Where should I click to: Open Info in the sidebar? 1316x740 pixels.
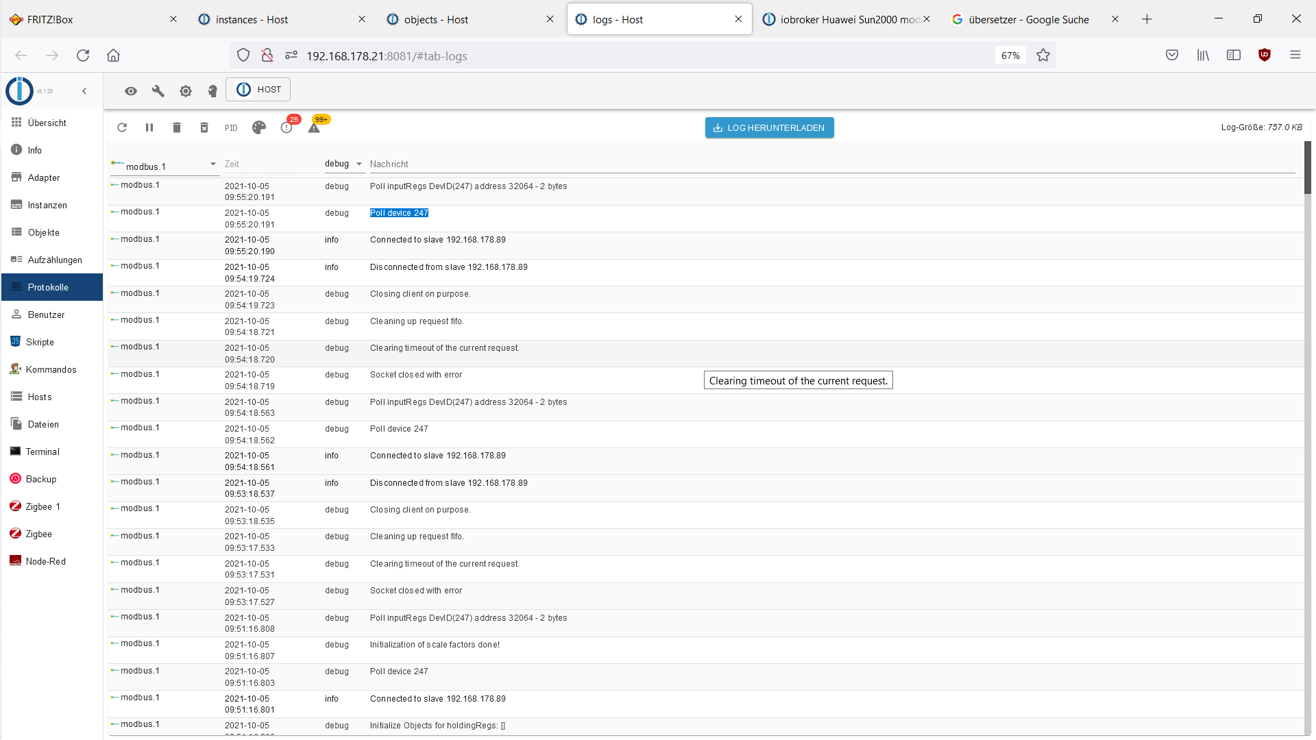tap(52, 150)
